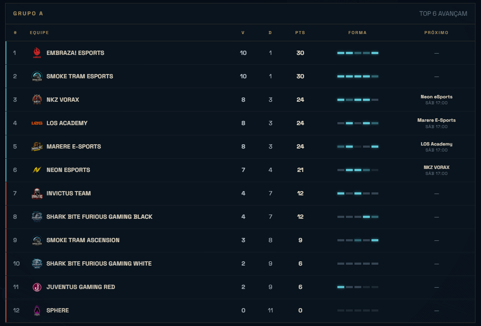The width and height of the screenshot is (481, 326).
Task: Click the Embraza! Esports flame logo
Action: click(37, 53)
